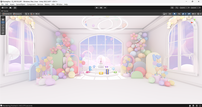Open the Layout dropdown
This screenshot has width=202, height=107.
tap(196, 8)
